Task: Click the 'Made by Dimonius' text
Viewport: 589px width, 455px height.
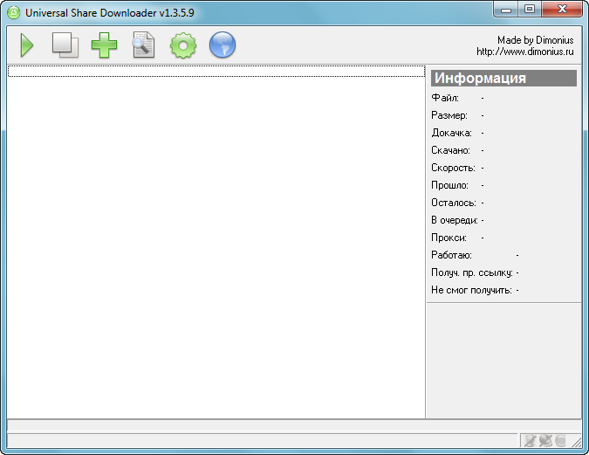Action: 535,40
